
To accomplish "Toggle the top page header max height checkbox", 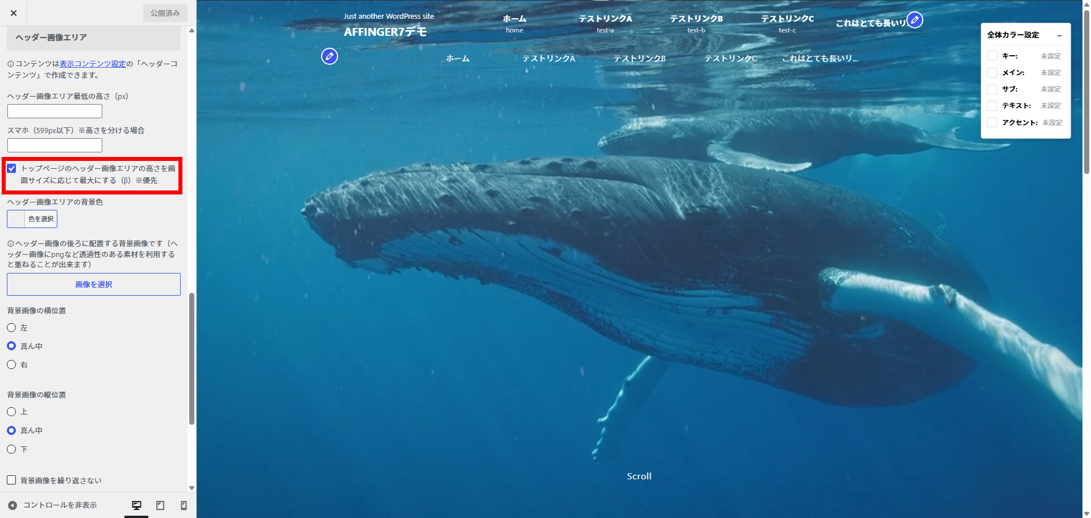I will coord(11,168).
